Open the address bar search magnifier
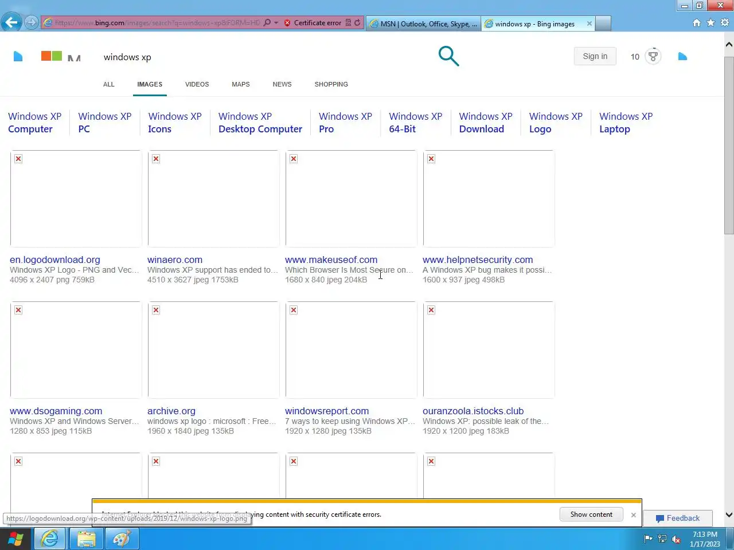 [267, 23]
